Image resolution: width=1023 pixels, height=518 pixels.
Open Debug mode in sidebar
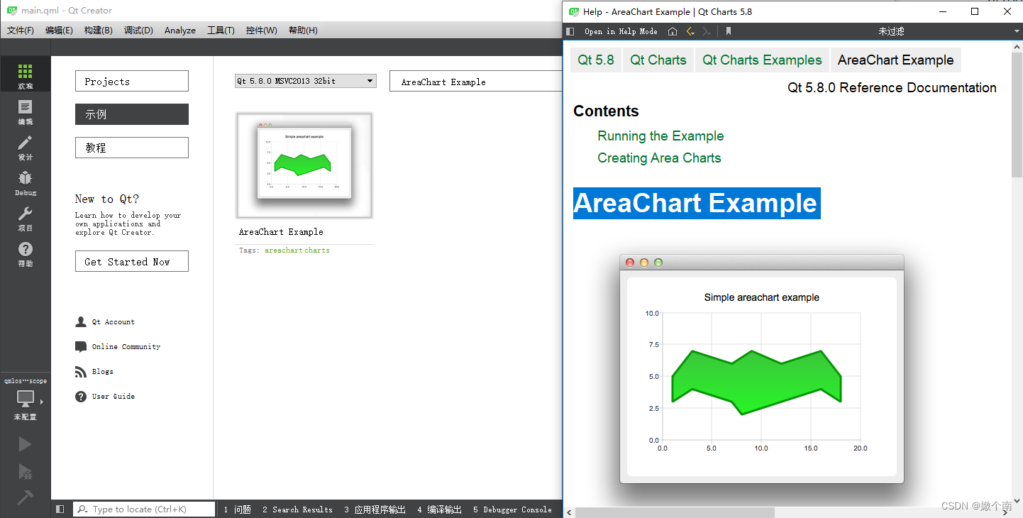tap(25, 182)
